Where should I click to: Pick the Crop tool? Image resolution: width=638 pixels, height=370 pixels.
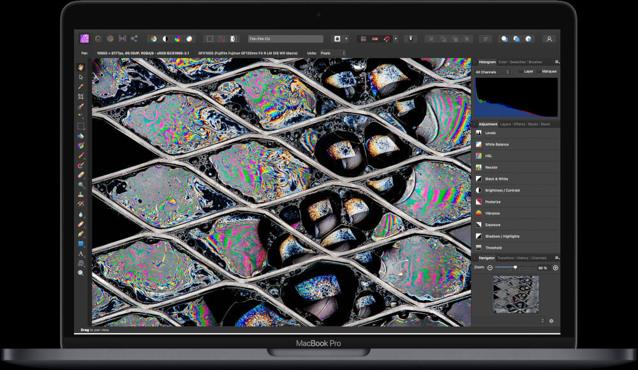coord(81,96)
